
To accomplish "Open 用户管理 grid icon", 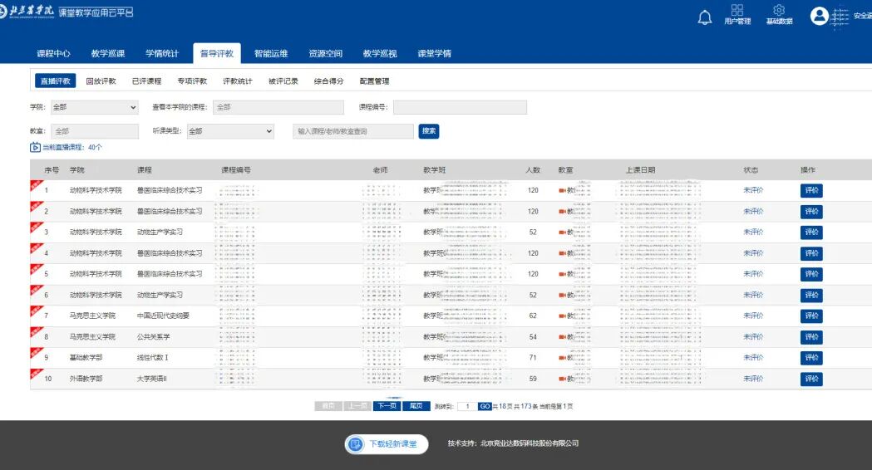I will pyautogui.click(x=737, y=10).
